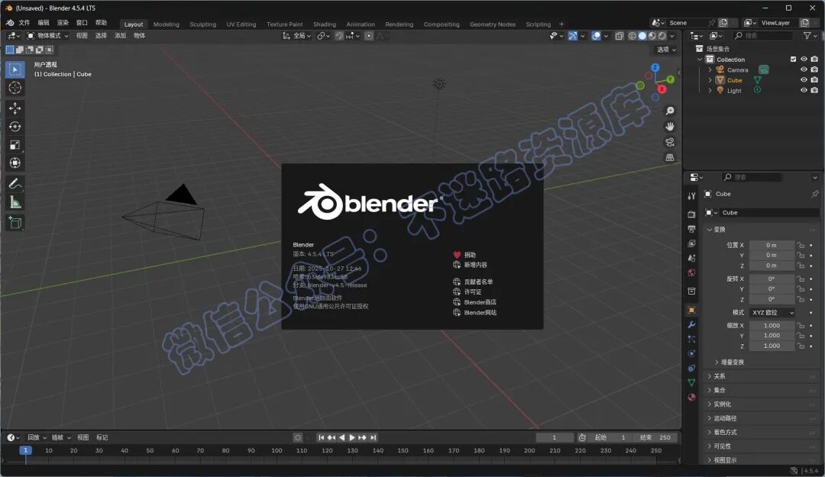Hide the Camera object in viewport
Image resolution: width=825 pixels, height=477 pixels.
coord(804,69)
